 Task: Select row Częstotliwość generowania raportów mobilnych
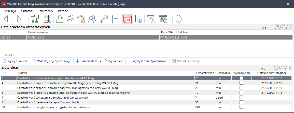tap(146, 102)
